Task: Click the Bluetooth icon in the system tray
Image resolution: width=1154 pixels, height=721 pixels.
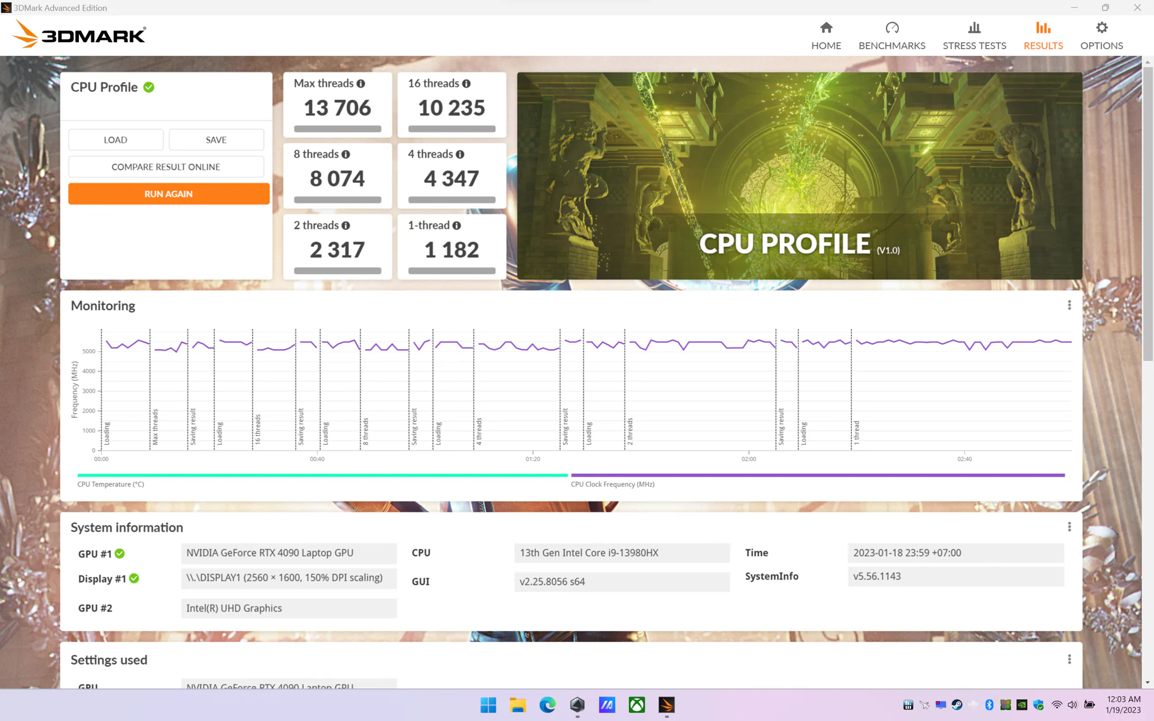Action: tap(989, 705)
